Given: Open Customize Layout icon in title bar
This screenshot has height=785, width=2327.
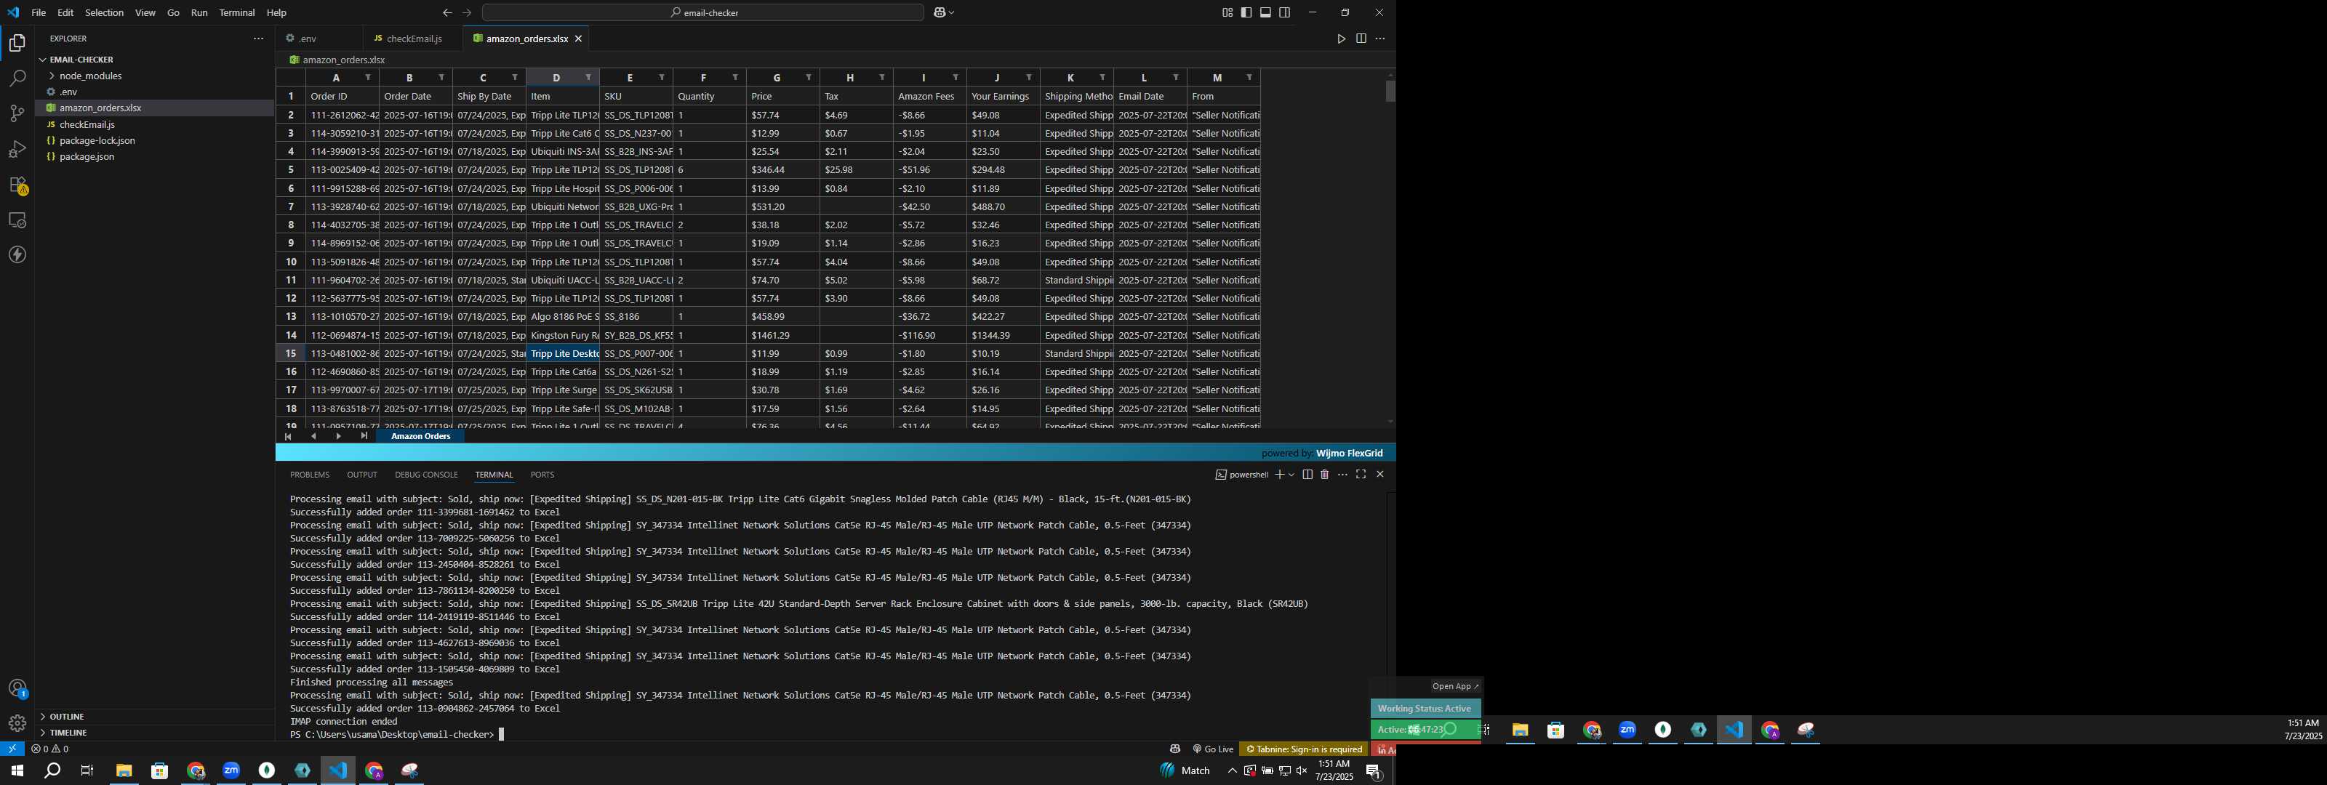Looking at the screenshot, I should click(1227, 12).
